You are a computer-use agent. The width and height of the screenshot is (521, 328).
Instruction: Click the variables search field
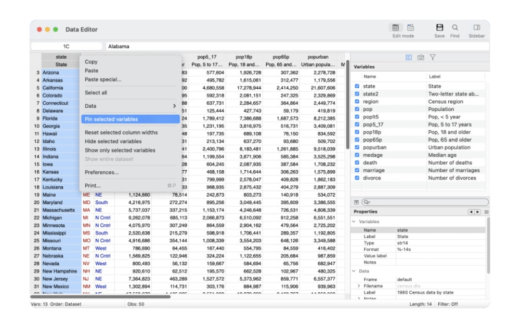click(425, 202)
